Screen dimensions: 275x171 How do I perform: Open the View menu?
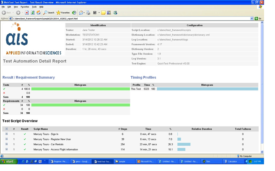pos(16,7)
